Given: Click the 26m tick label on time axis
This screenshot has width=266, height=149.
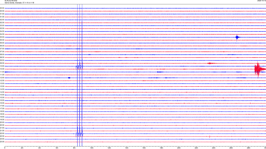Looking at the screenshot, I should tap(231, 148).
